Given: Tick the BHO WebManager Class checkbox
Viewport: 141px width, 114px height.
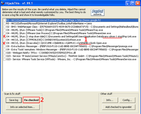Looking at the screenshot, I should click(5, 27).
